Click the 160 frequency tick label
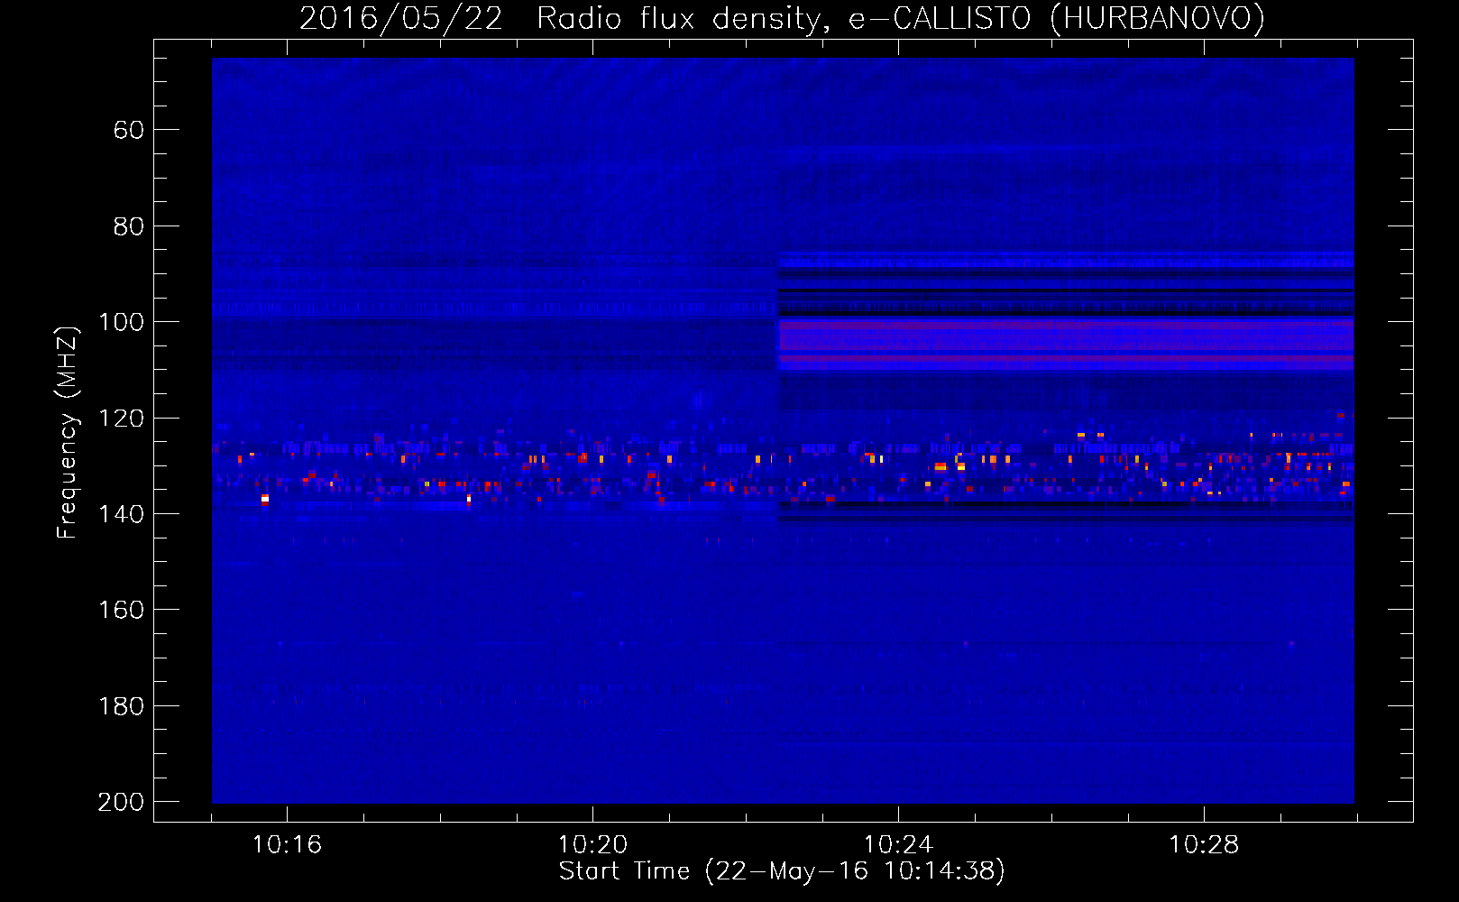1459x902 pixels. [121, 610]
